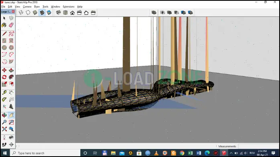Select the Position Camera tool
The image size is (280, 157).
tap(4, 138)
